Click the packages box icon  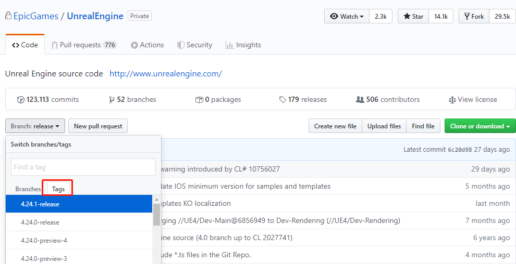199,100
